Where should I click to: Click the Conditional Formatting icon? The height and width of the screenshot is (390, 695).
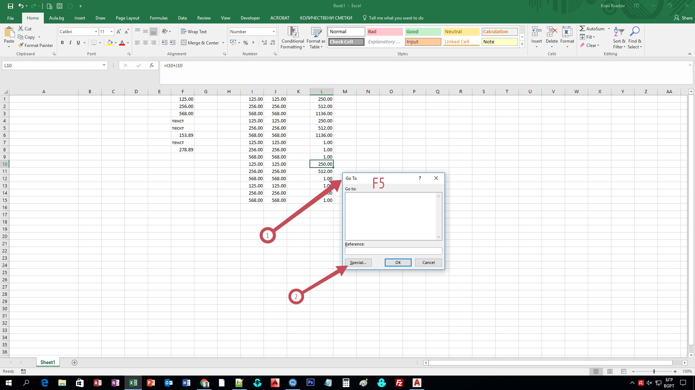tap(292, 32)
